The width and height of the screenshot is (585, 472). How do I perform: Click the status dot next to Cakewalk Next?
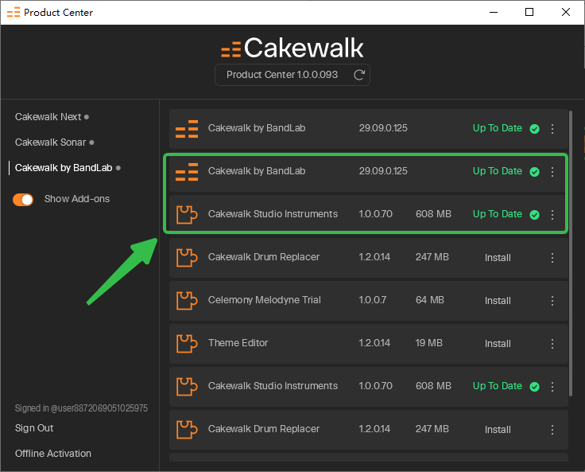(87, 117)
